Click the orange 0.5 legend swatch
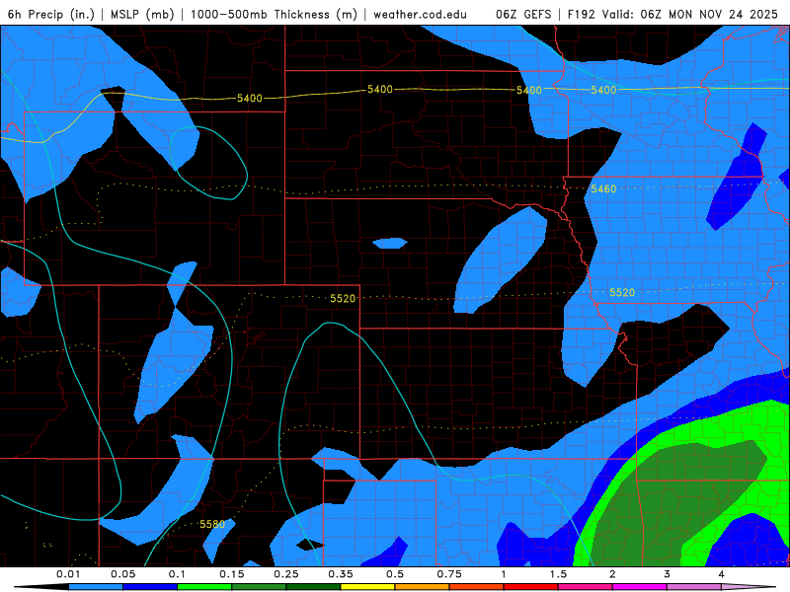 point(423,587)
